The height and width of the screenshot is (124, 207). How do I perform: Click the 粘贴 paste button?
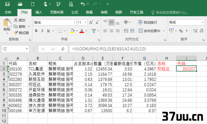(x=7, y=26)
